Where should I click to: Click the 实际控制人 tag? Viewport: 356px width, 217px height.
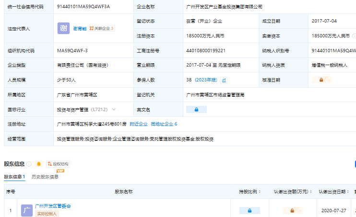(x=47, y=214)
